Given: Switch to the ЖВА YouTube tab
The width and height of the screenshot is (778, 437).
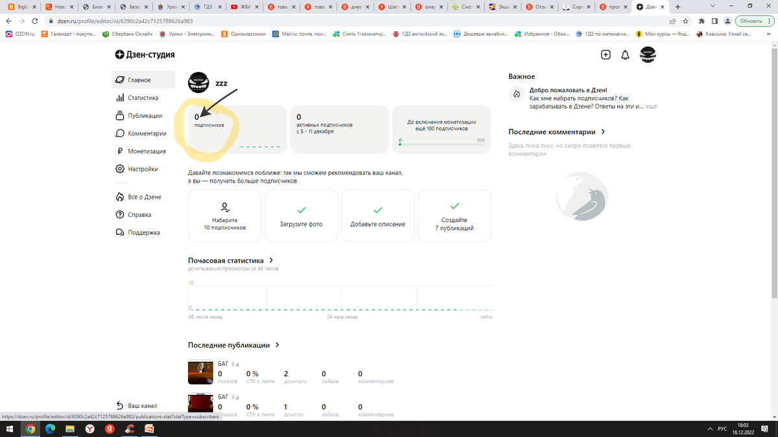Looking at the screenshot, I should tap(244, 6).
